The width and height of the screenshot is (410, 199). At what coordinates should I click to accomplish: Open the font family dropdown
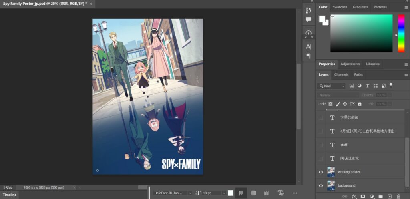click(x=173, y=193)
